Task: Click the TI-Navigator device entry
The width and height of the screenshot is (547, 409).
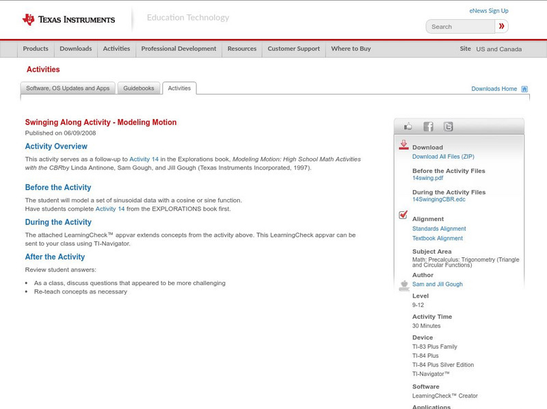Action: (x=431, y=374)
